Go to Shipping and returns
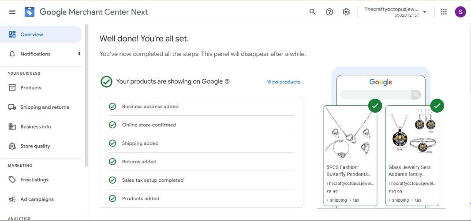The height and width of the screenshot is (221, 471). tap(44, 107)
